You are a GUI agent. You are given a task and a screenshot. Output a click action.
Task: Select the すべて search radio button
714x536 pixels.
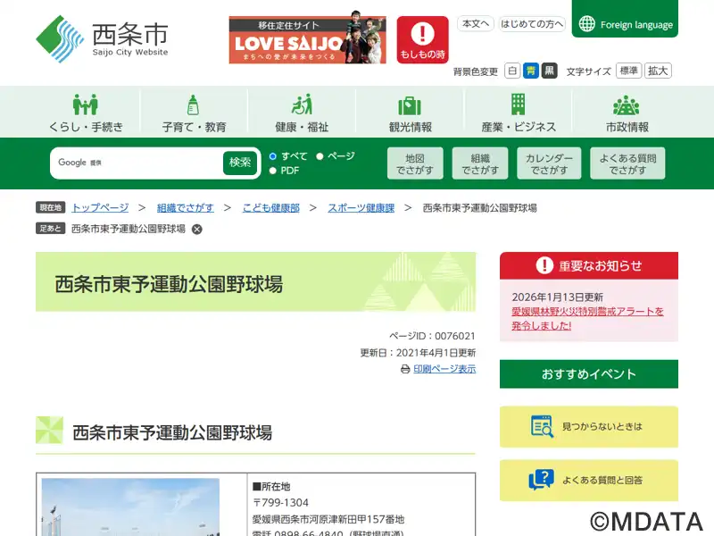[x=273, y=156]
